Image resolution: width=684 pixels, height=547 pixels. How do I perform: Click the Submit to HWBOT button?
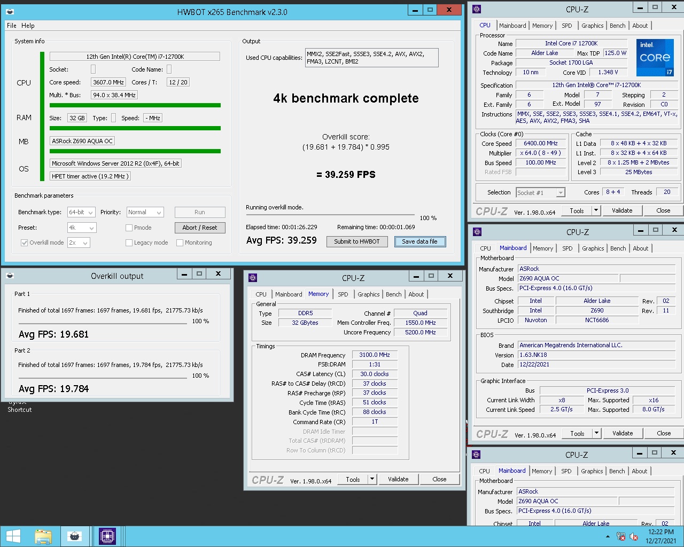coord(357,241)
